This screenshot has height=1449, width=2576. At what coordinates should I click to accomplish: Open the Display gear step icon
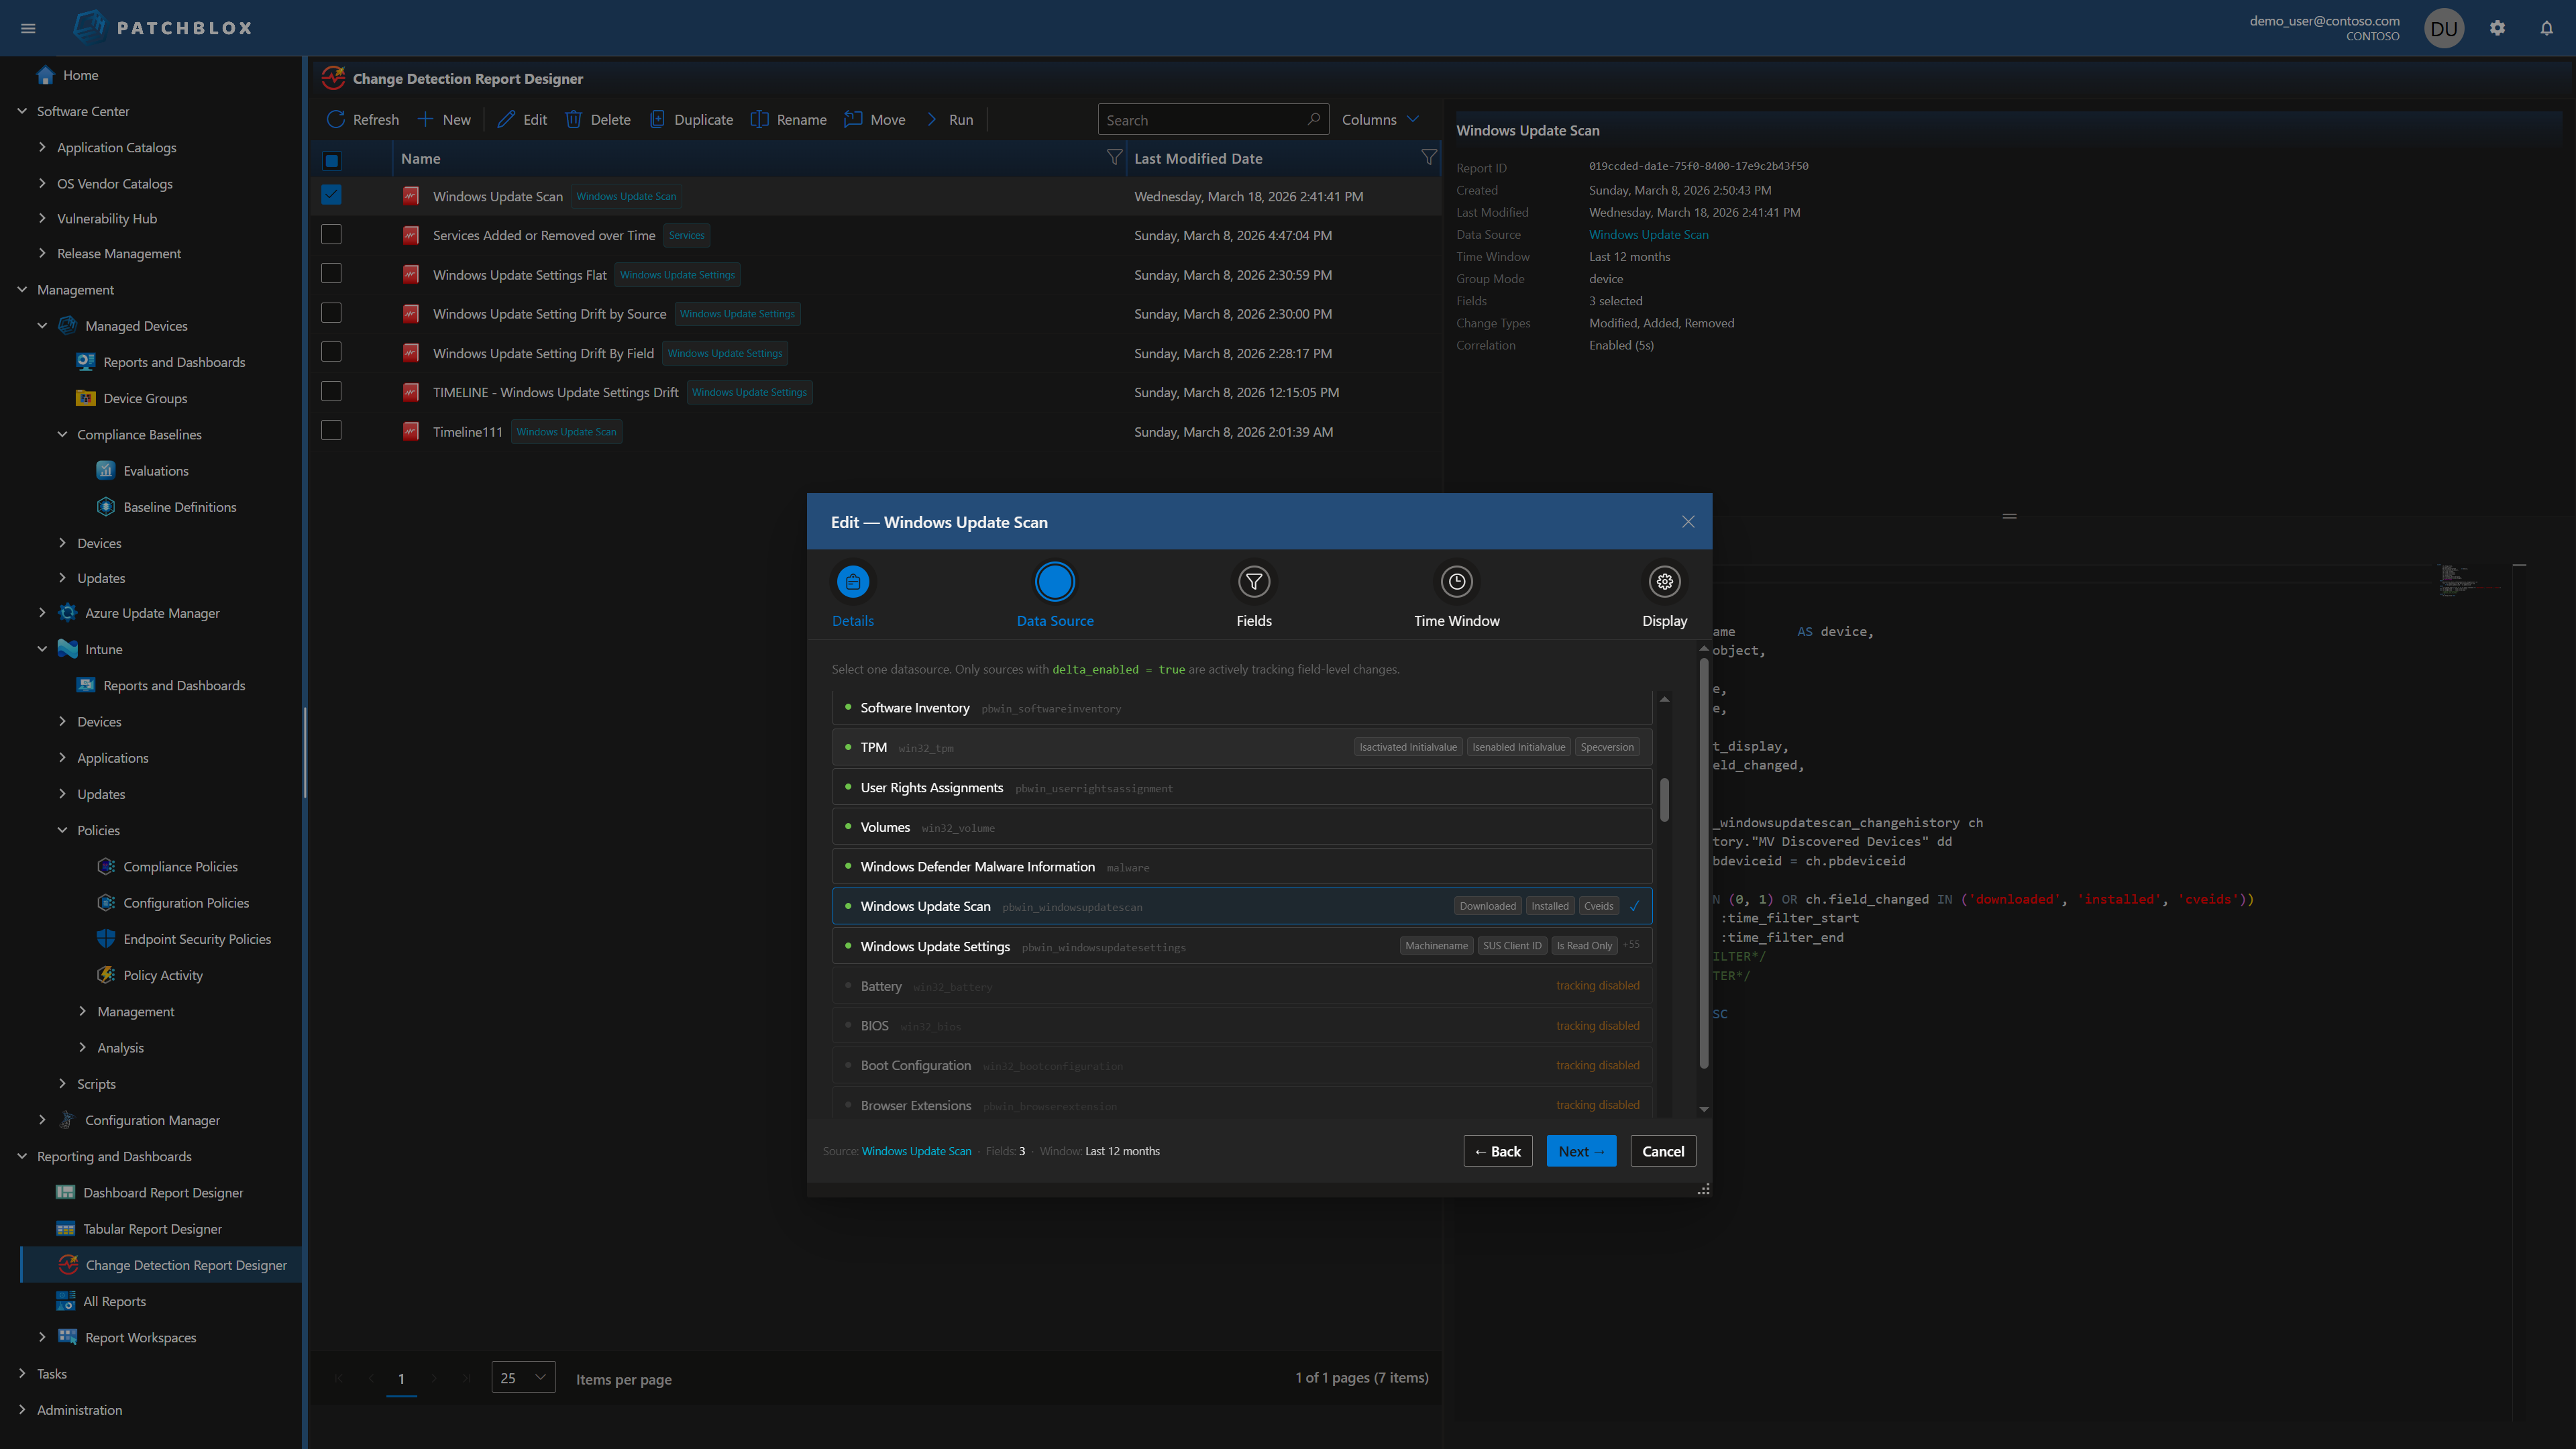[1664, 582]
